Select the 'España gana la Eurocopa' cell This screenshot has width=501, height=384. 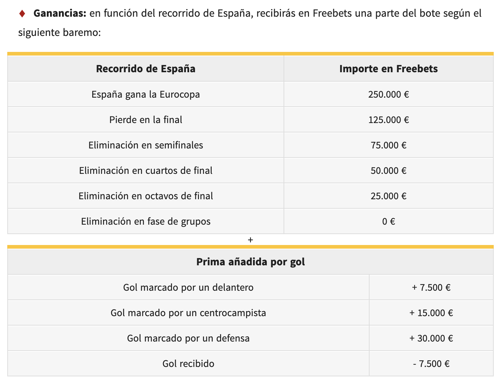point(146,94)
